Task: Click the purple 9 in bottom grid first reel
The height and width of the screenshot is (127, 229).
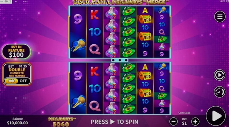Action: click(x=78, y=76)
